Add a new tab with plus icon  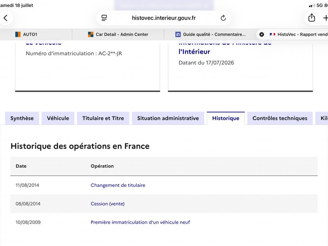point(325,18)
